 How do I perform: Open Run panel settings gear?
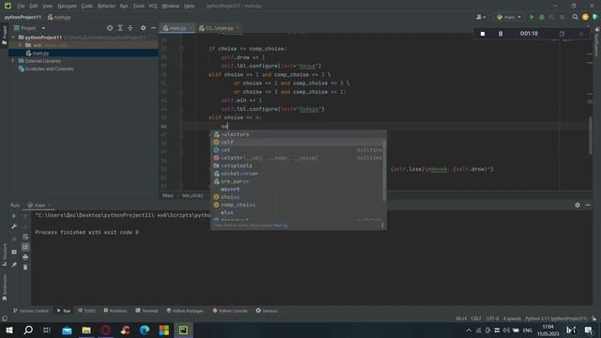point(578,206)
